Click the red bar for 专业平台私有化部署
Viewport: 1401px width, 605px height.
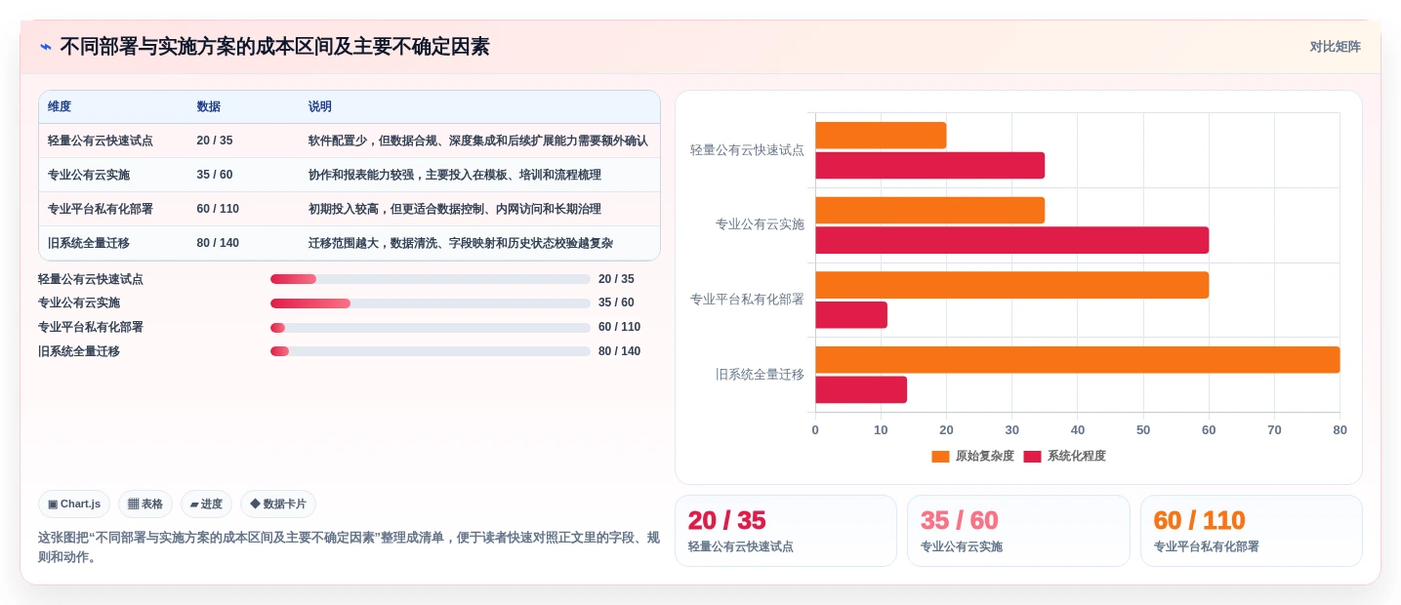point(851,315)
